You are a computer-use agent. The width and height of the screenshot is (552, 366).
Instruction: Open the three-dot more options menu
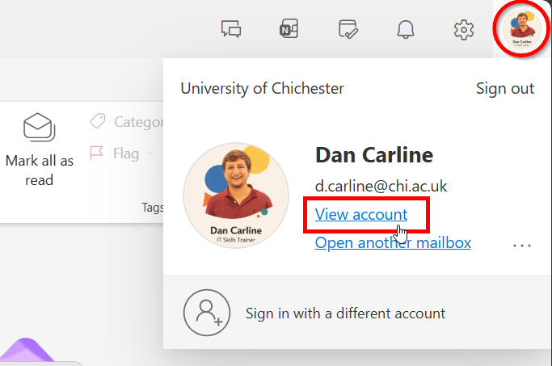[x=522, y=244]
